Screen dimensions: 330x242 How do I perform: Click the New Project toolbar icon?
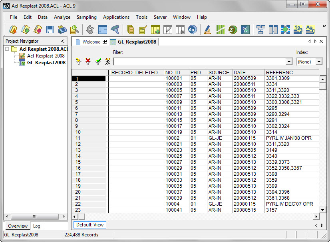tap(13, 30)
